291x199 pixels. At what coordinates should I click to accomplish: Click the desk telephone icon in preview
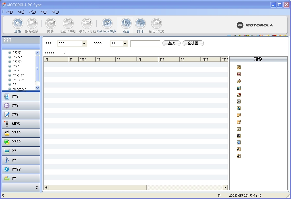pos(239,101)
